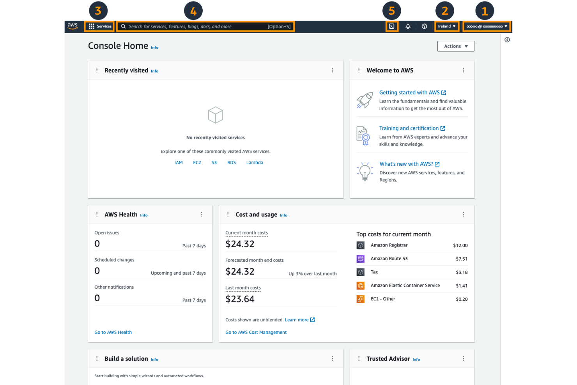Click the Training and certification badge icon
This screenshot has height=385, width=577.
363,136
